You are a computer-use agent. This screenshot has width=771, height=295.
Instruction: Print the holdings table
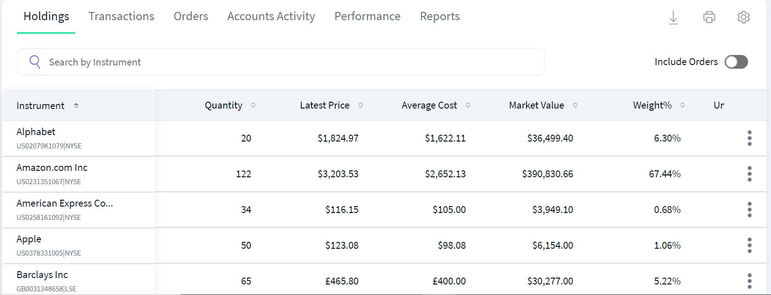point(709,17)
